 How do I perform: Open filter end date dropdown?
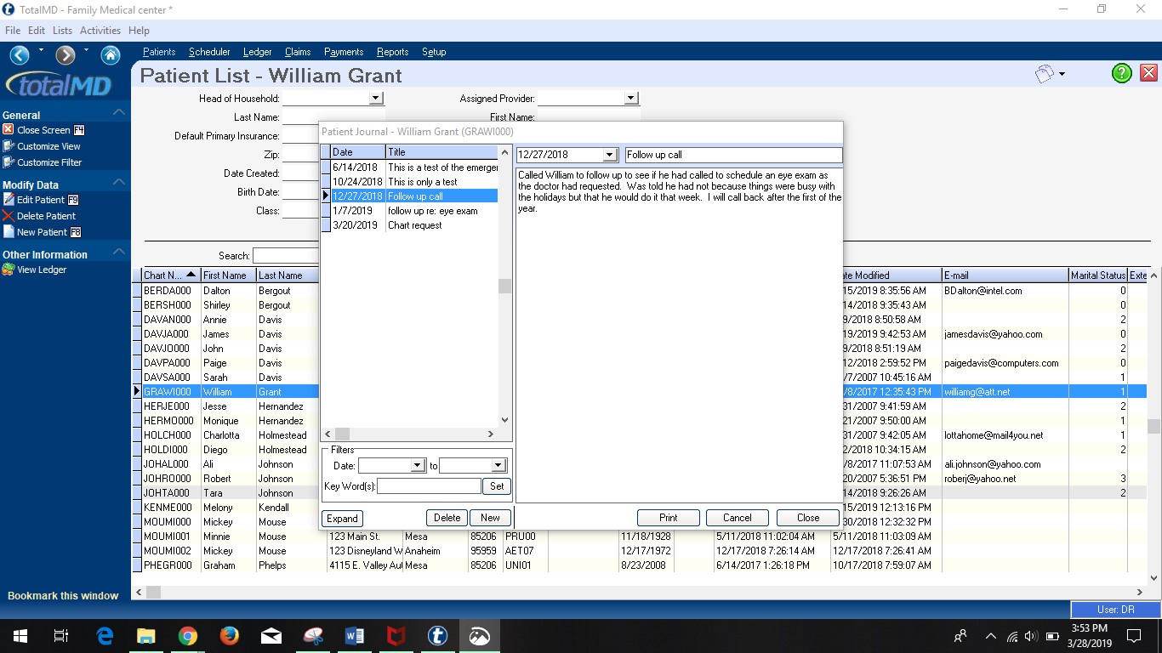pos(499,465)
